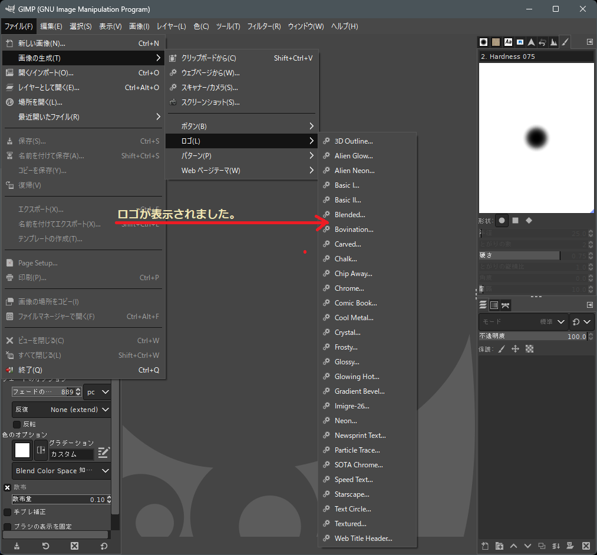Image resolution: width=597 pixels, height=555 pixels.
Task: Open the gradient editor edit icon
Action: tap(104, 452)
